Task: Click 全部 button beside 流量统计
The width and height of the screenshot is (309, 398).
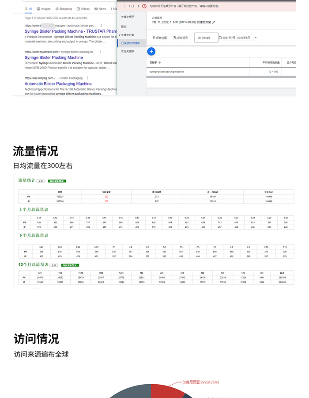Action: (x=41, y=181)
